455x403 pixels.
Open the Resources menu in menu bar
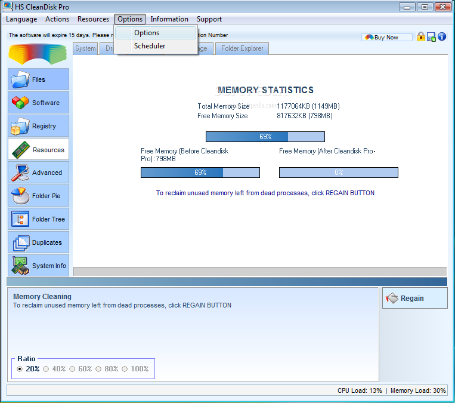tap(93, 19)
